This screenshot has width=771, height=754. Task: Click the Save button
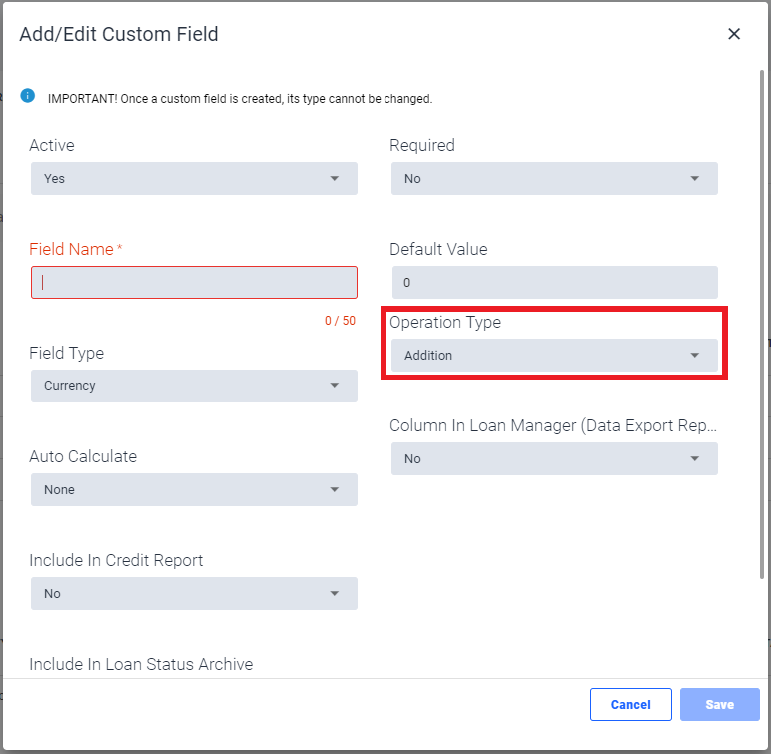tap(719, 704)
